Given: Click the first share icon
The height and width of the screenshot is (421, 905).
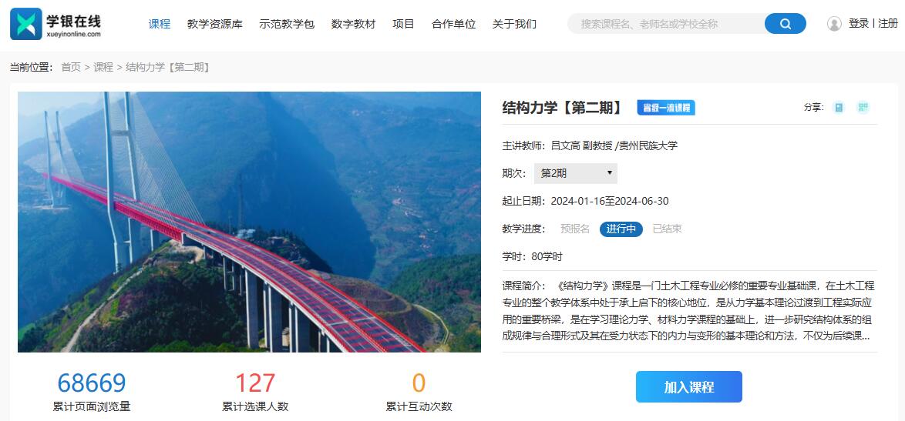Looking at the screenshot, I should tap(839, 107).
